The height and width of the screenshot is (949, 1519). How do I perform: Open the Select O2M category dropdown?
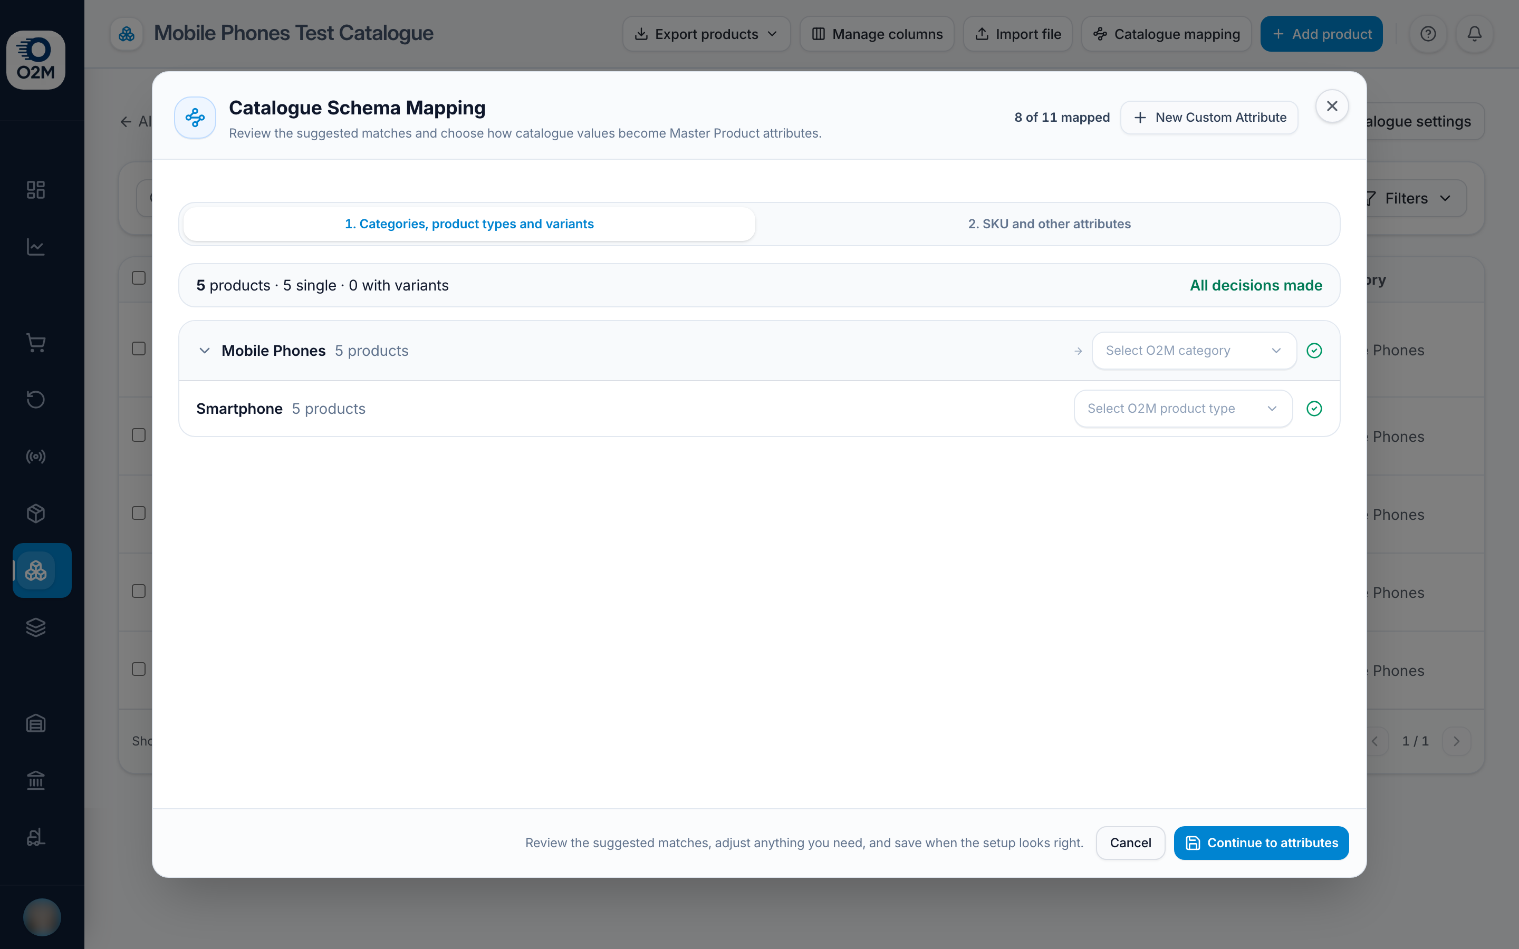tap(1194, 350)
